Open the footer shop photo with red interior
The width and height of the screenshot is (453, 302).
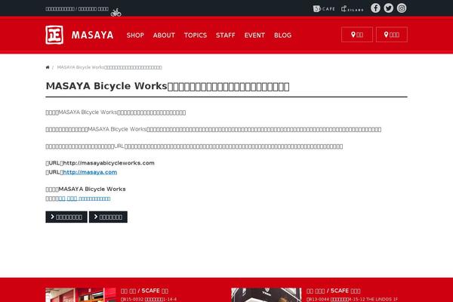[81, 294]
